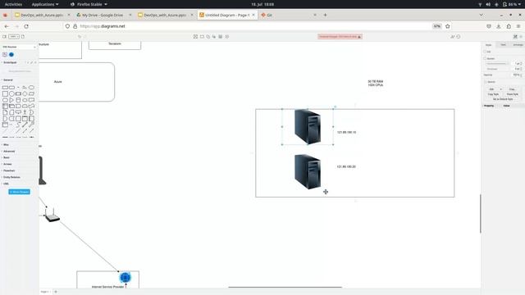Viewport: 525px width, 295px height.
Task: Select the Page-1 tab at bottom
Action: click(45, 292)
